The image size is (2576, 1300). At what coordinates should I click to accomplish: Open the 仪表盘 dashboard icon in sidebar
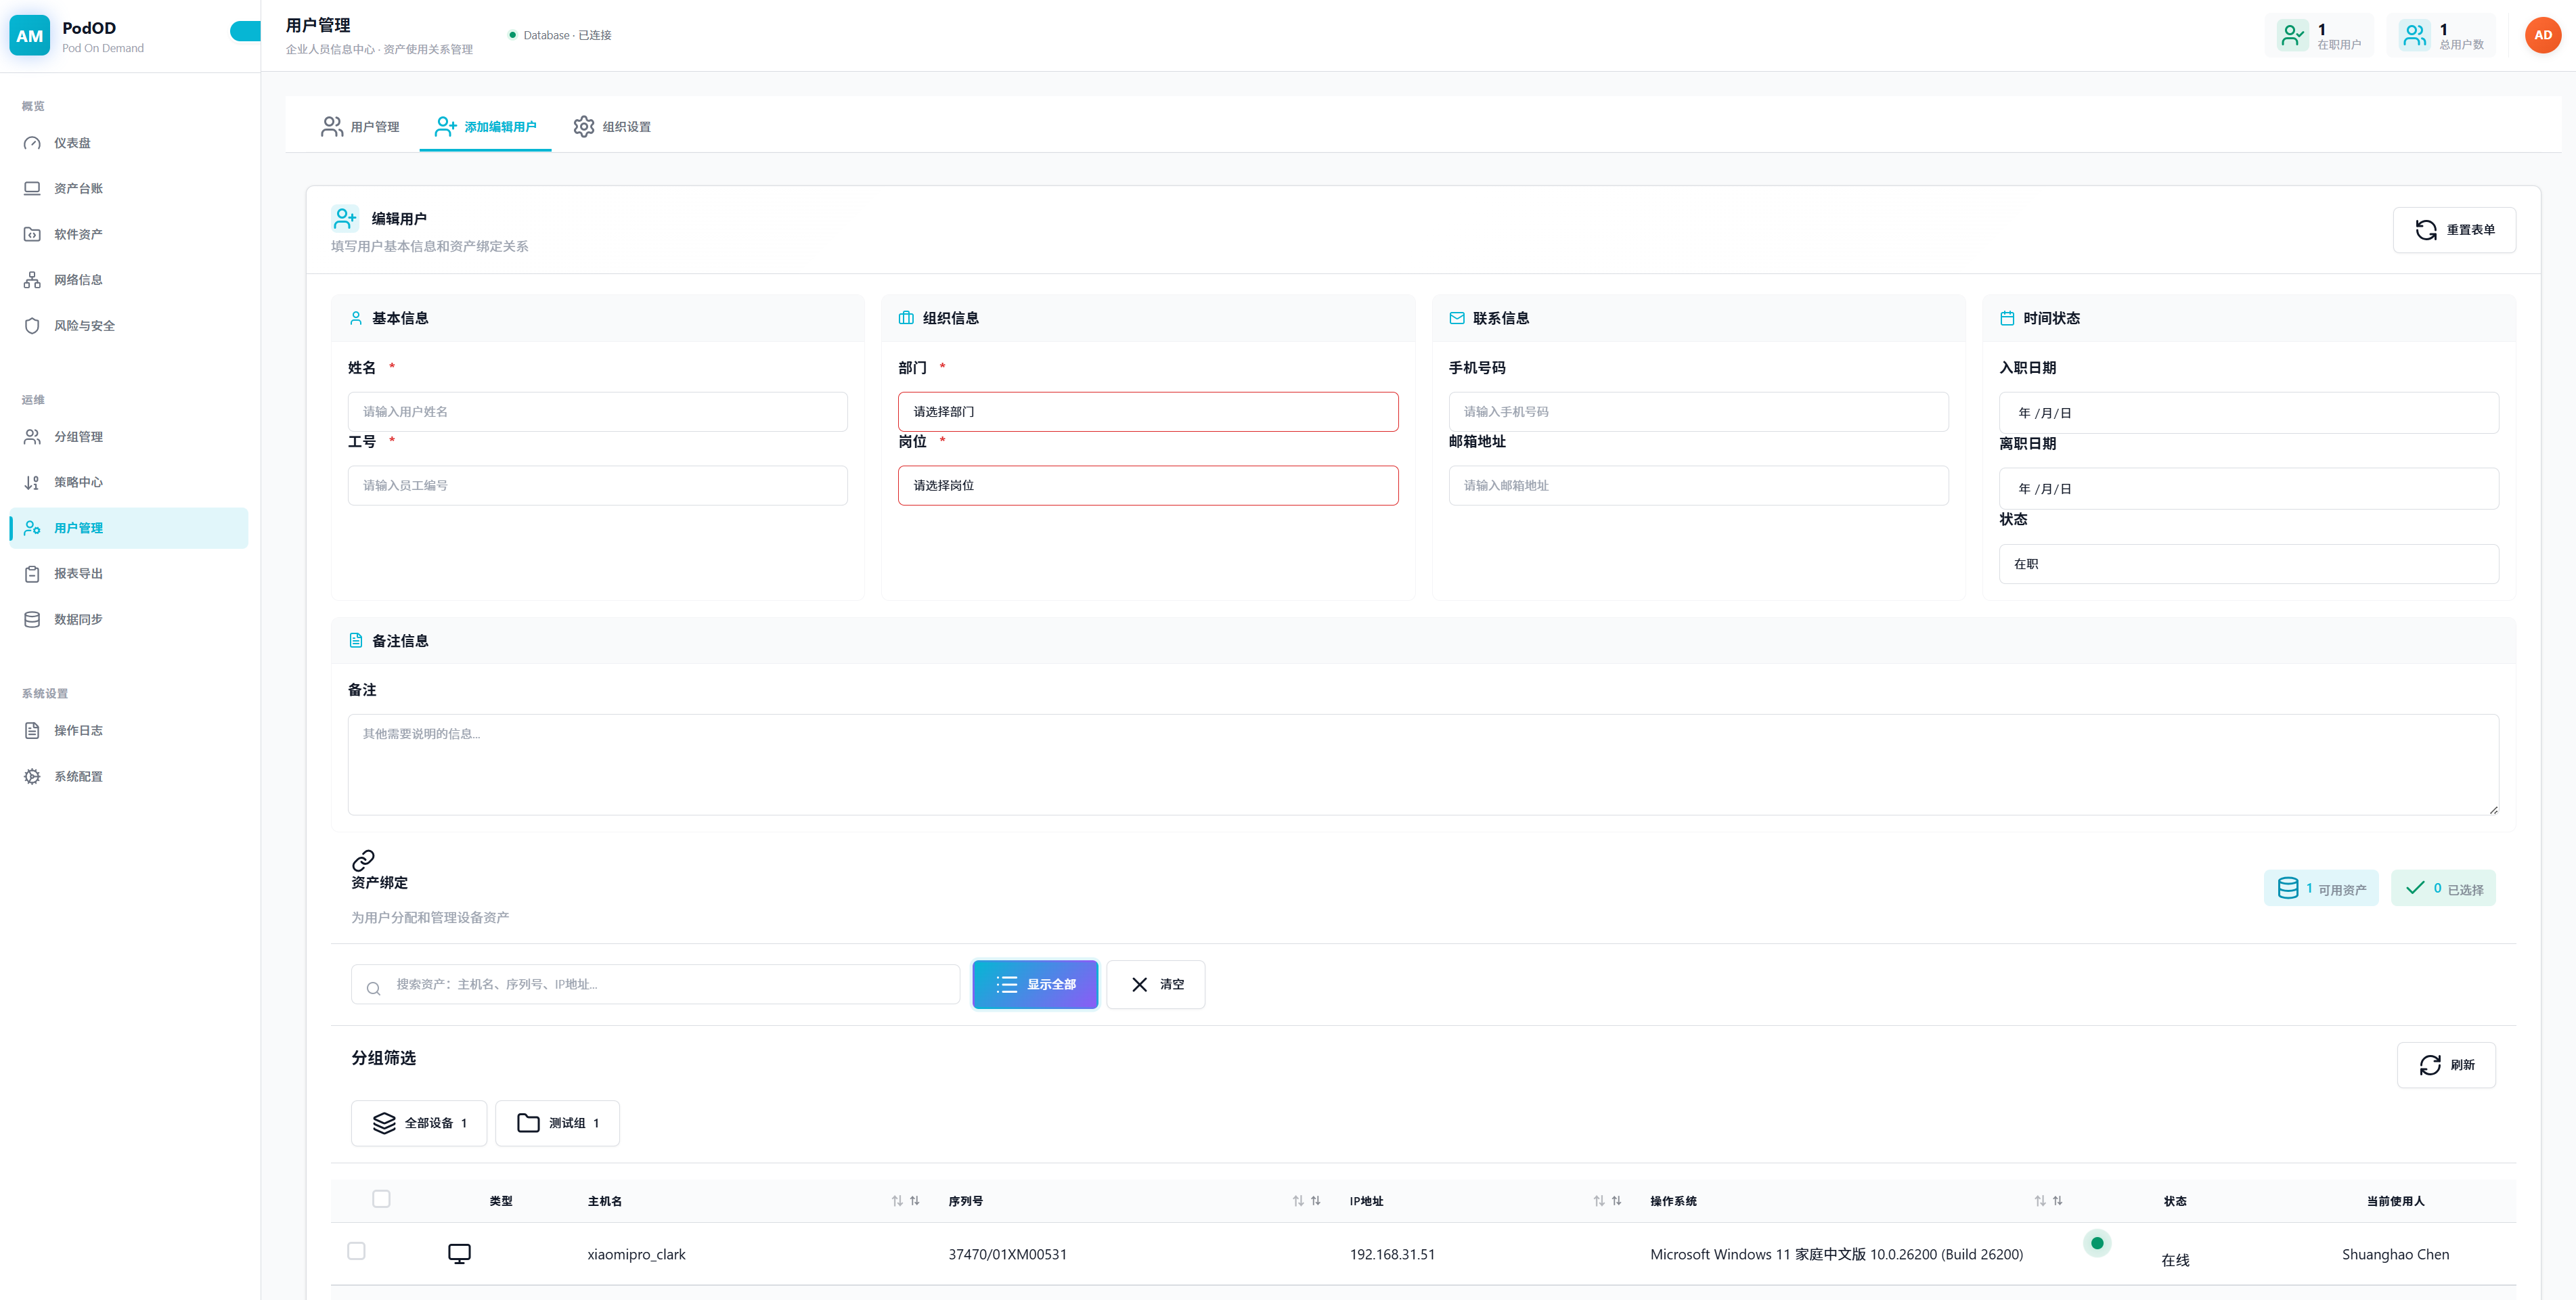coord(32,143)
